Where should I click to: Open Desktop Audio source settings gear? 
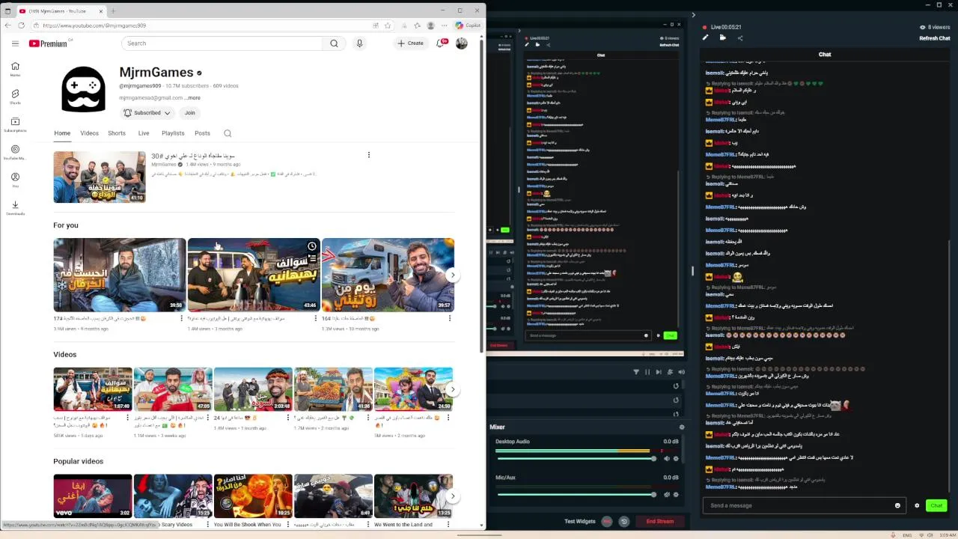[x=676, y=458]
